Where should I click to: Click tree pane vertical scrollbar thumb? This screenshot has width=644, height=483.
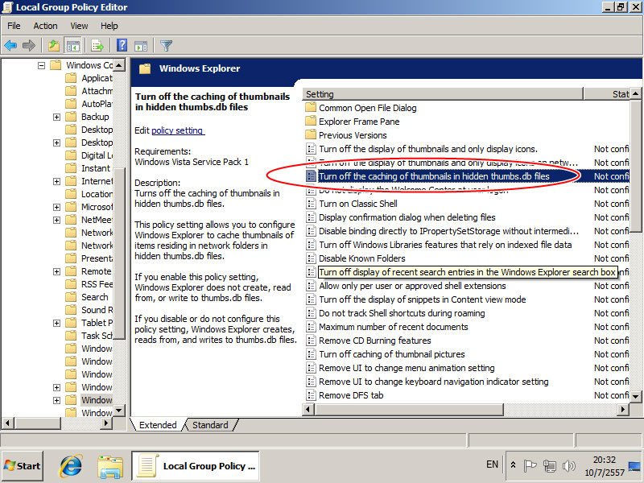point(119,254)
